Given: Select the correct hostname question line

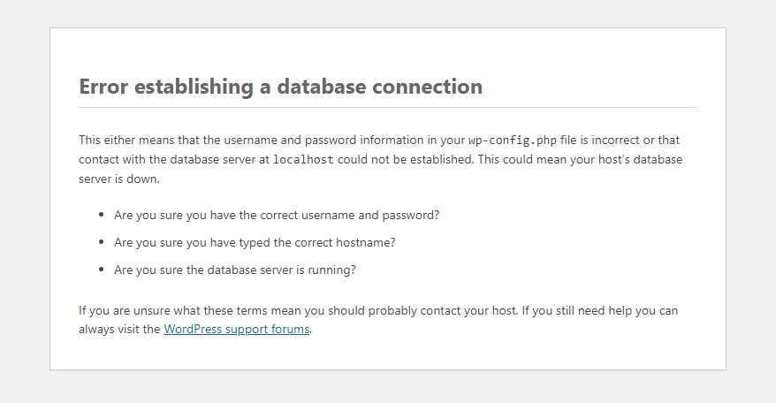Looking at the screenshot, I should [x=255, y=242].
